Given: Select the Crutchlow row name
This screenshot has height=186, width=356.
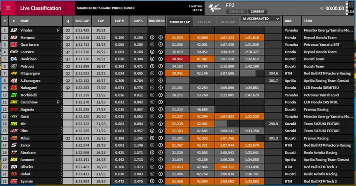Looking at the screenshot, I should coord(29,102).
